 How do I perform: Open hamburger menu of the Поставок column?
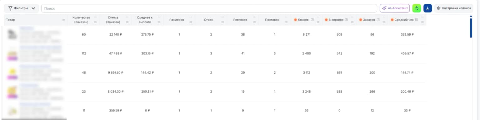(x=286, y=22)
